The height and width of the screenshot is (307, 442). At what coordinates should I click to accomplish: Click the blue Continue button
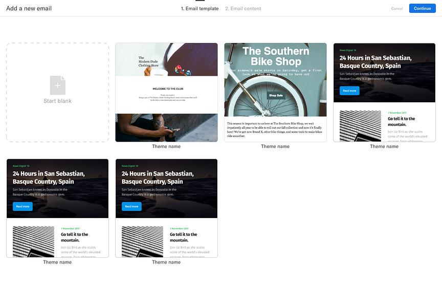point(422,9)
